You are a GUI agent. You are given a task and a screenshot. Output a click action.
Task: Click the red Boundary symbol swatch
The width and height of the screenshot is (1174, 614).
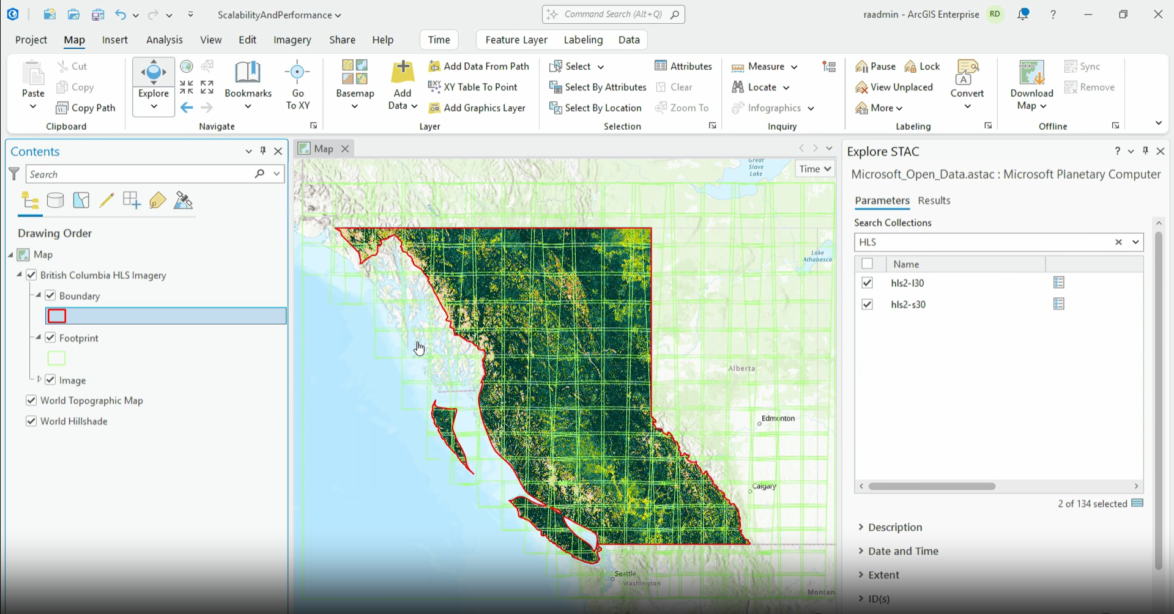57,316
